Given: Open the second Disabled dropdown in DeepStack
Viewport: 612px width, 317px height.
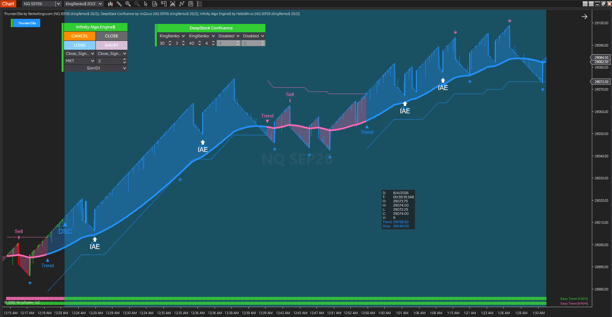Looking at the screenshot, I should [x=253, y=36].
